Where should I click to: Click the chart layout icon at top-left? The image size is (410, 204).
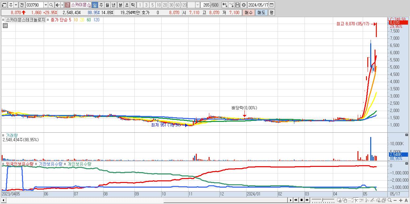pyautogui.click(x=4, y=5)
